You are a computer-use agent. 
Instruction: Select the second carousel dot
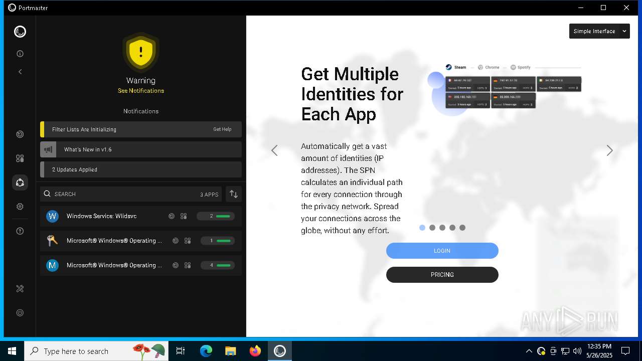pyautogui.click(x=432, y=228)
